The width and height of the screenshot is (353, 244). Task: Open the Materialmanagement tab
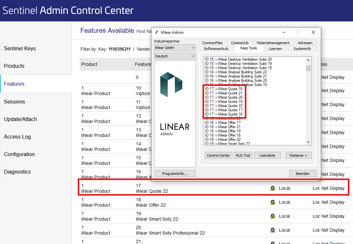coord(273,43)
